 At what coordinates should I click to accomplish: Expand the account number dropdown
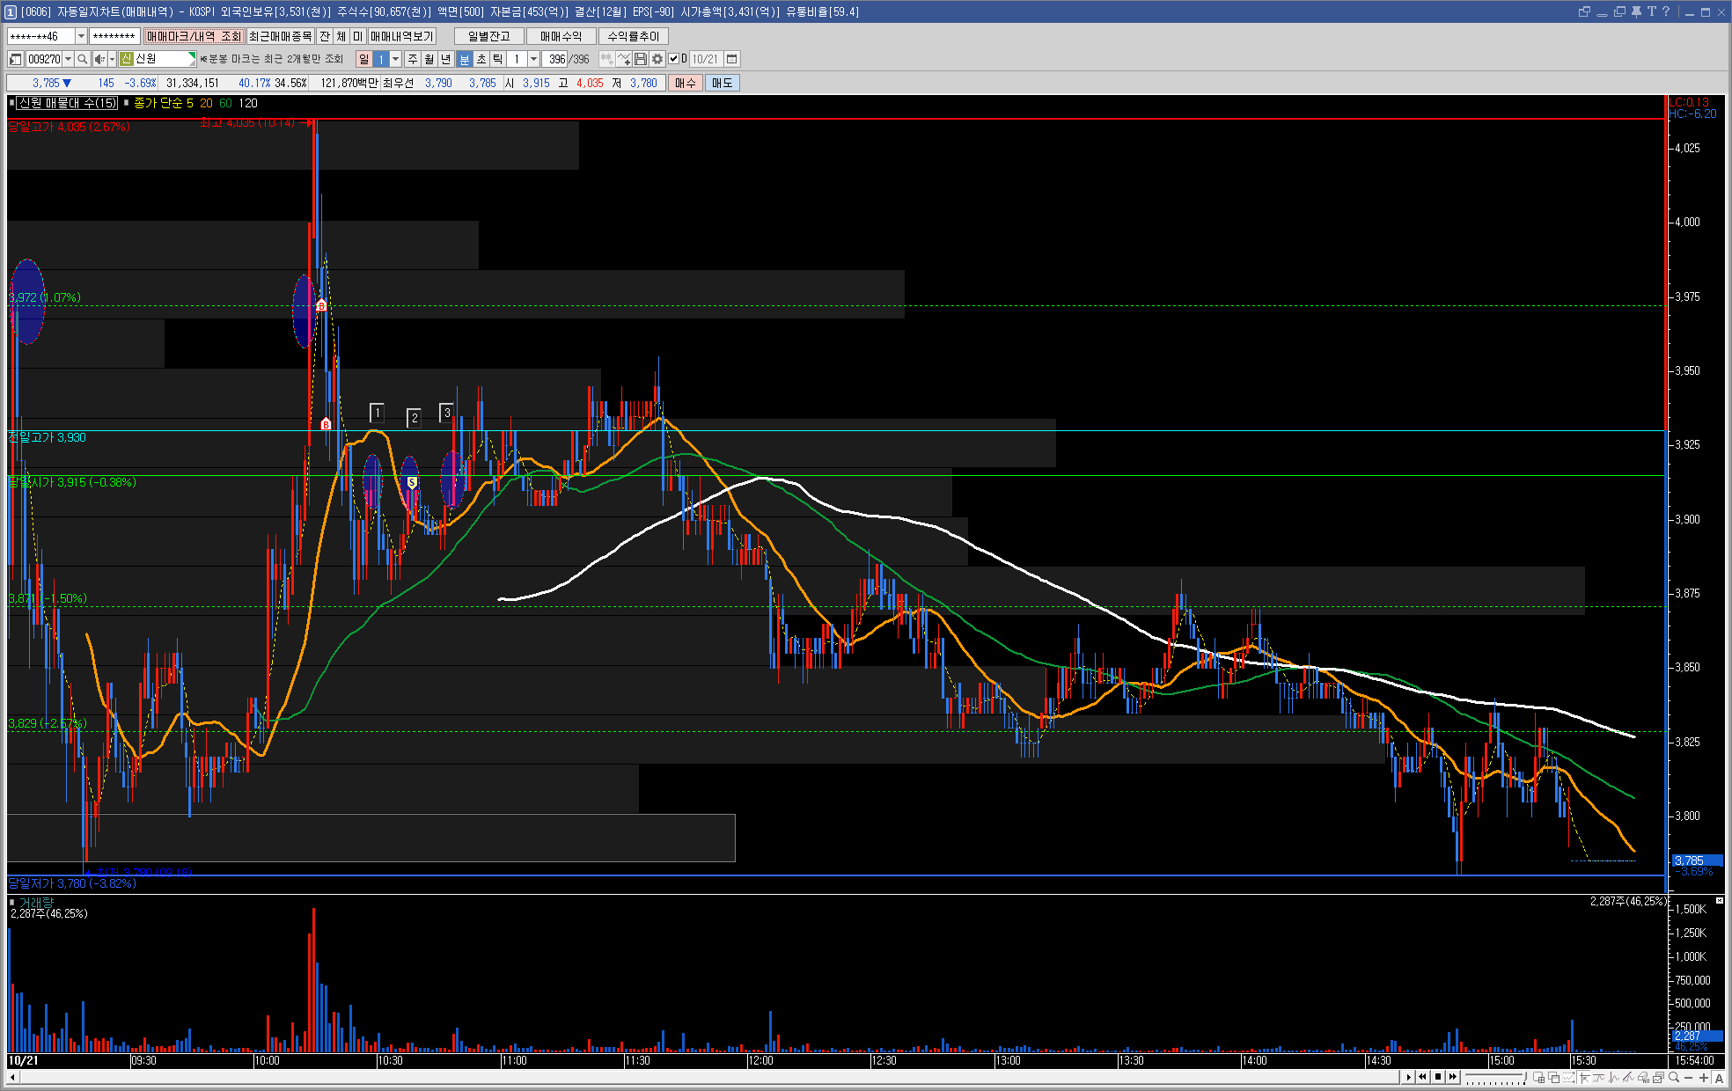[81, 36]
